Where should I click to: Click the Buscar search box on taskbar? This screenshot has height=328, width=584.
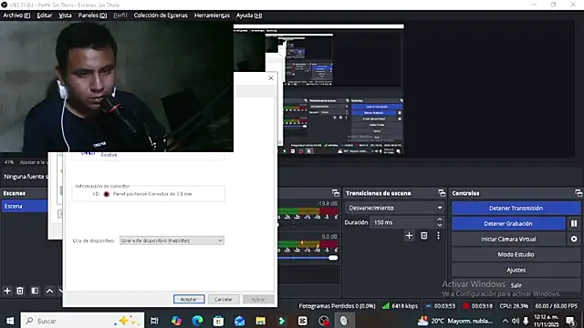click(82, 321)
